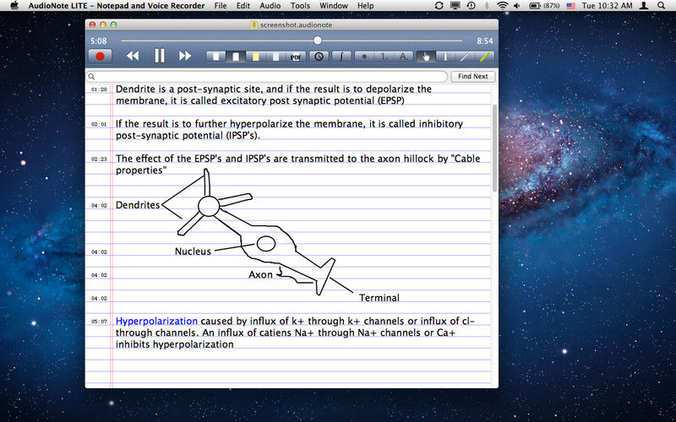The width and height of the screenshot is (676, 422).
Task: Fast forward the recording
Action: pyautogui.click(x=184, y=57)
